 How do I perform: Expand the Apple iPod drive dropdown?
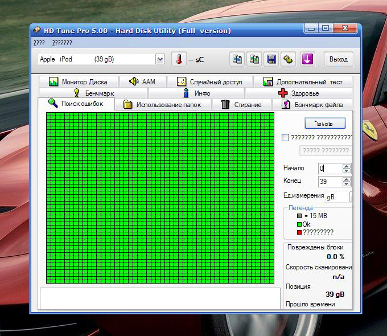tap(159, 59)
